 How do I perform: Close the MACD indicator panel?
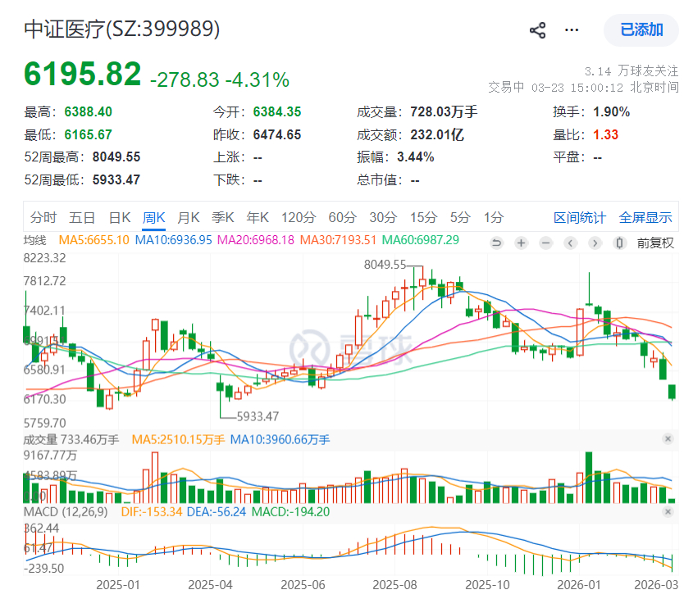[x=668, y=511]
